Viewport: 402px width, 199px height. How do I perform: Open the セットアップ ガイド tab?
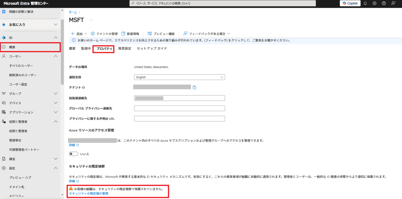point(152,49)
